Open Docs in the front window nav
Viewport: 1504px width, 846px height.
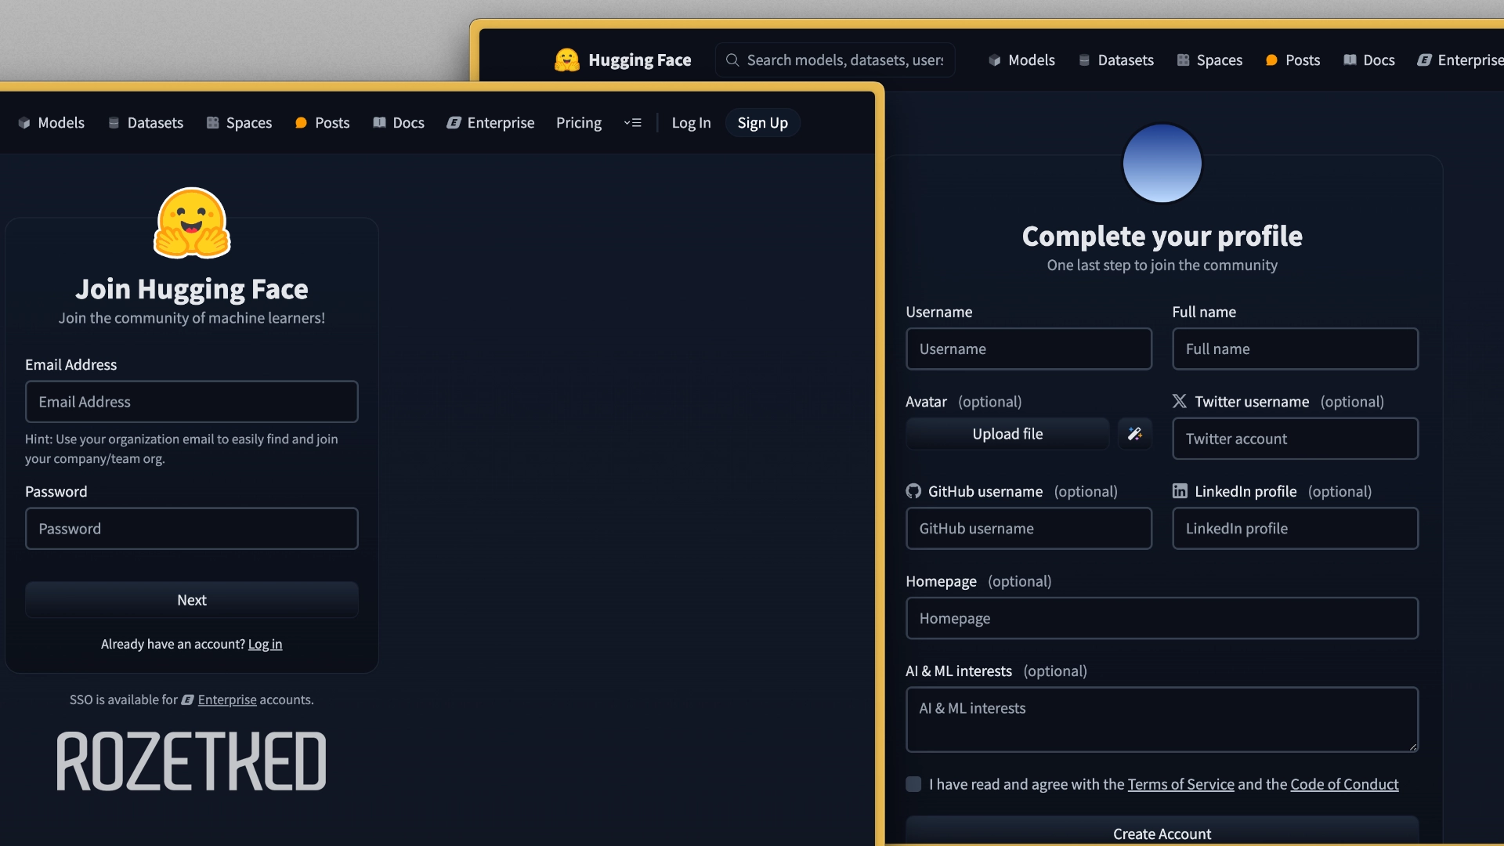coord(399,123)
